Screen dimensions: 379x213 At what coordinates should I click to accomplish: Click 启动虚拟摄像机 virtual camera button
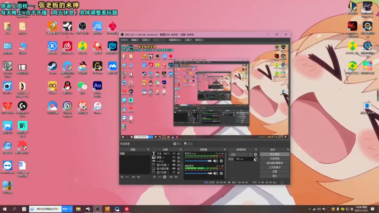click(x=275, y=163)
